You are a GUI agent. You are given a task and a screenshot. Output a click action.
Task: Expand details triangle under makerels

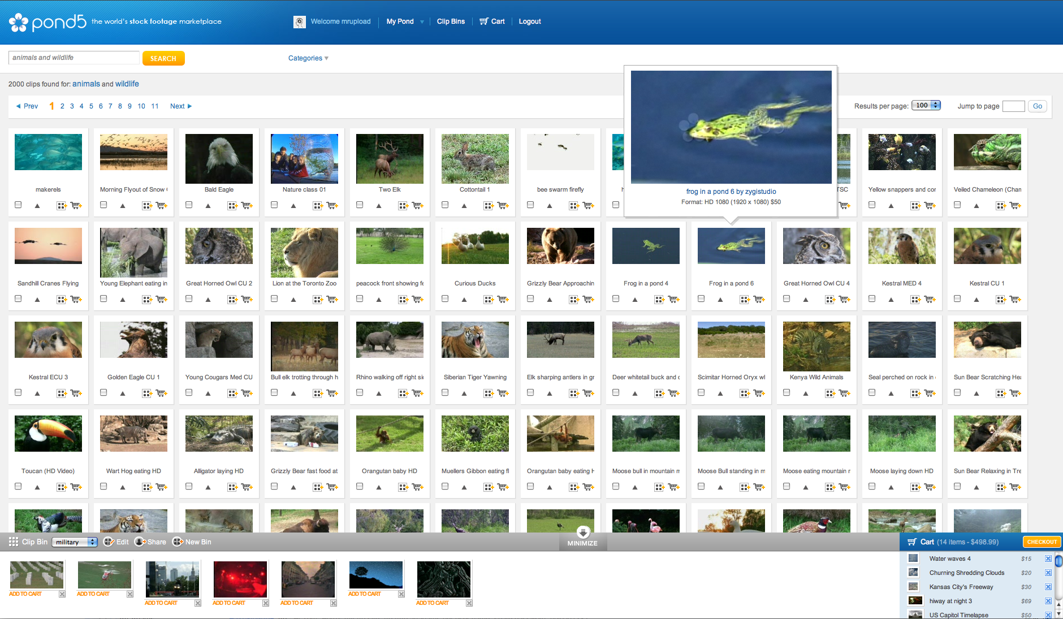[37, 206]
